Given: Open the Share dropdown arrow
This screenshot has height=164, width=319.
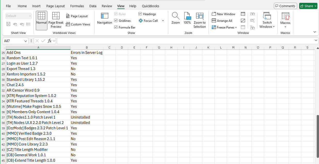Looking at the screenshot, I should click(x=316, y=6).
